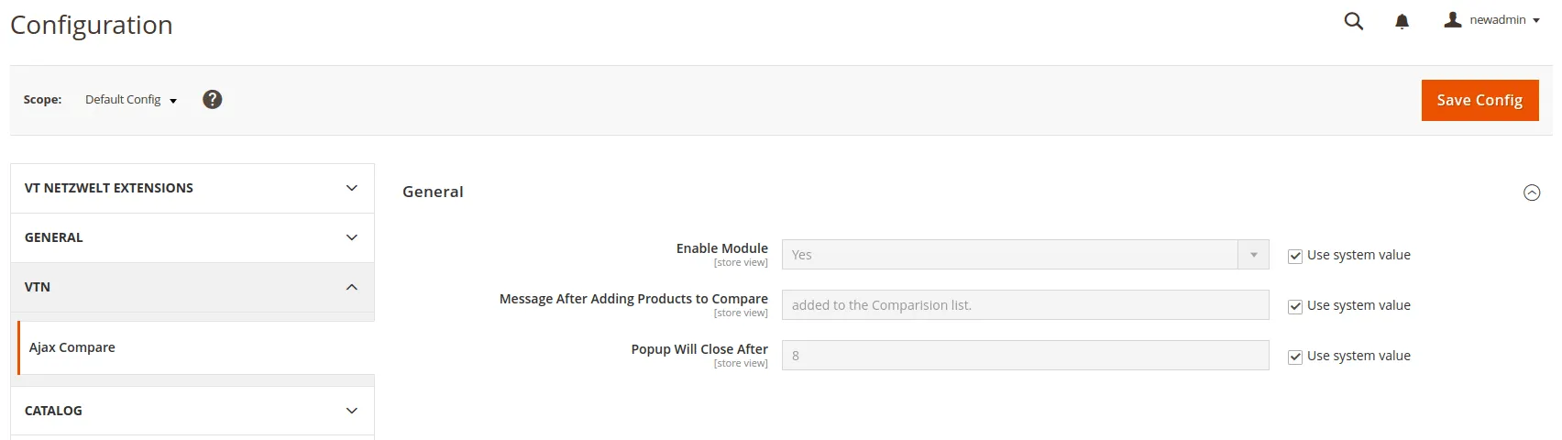Expand the VT NETZWELT EXTENSIONS section
This screenshot has width=1562, height=440.
coord(192,188)
